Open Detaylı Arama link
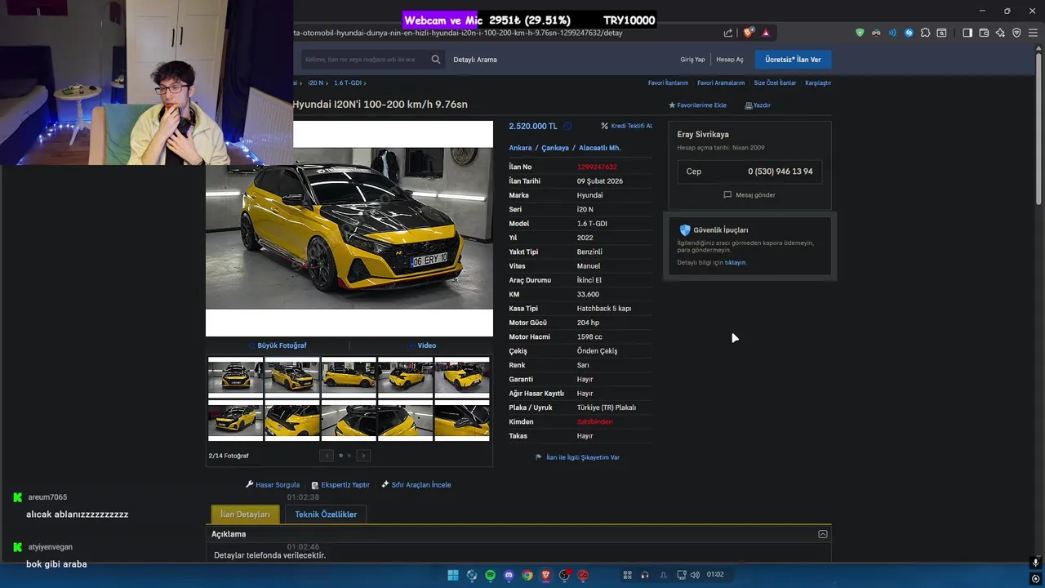The width and height of the screenshot is (1045, 588). (475, 60)
